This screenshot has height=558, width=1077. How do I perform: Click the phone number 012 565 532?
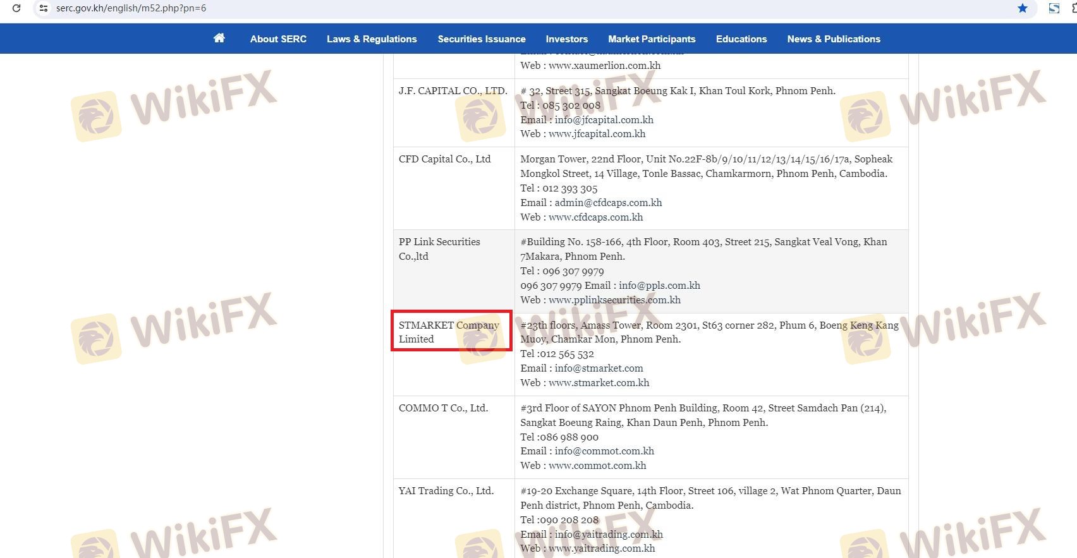click(567, 354)
